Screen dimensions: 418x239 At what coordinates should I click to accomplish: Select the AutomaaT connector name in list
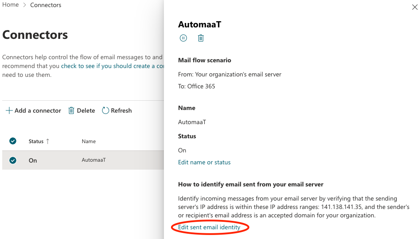point(94,160)
